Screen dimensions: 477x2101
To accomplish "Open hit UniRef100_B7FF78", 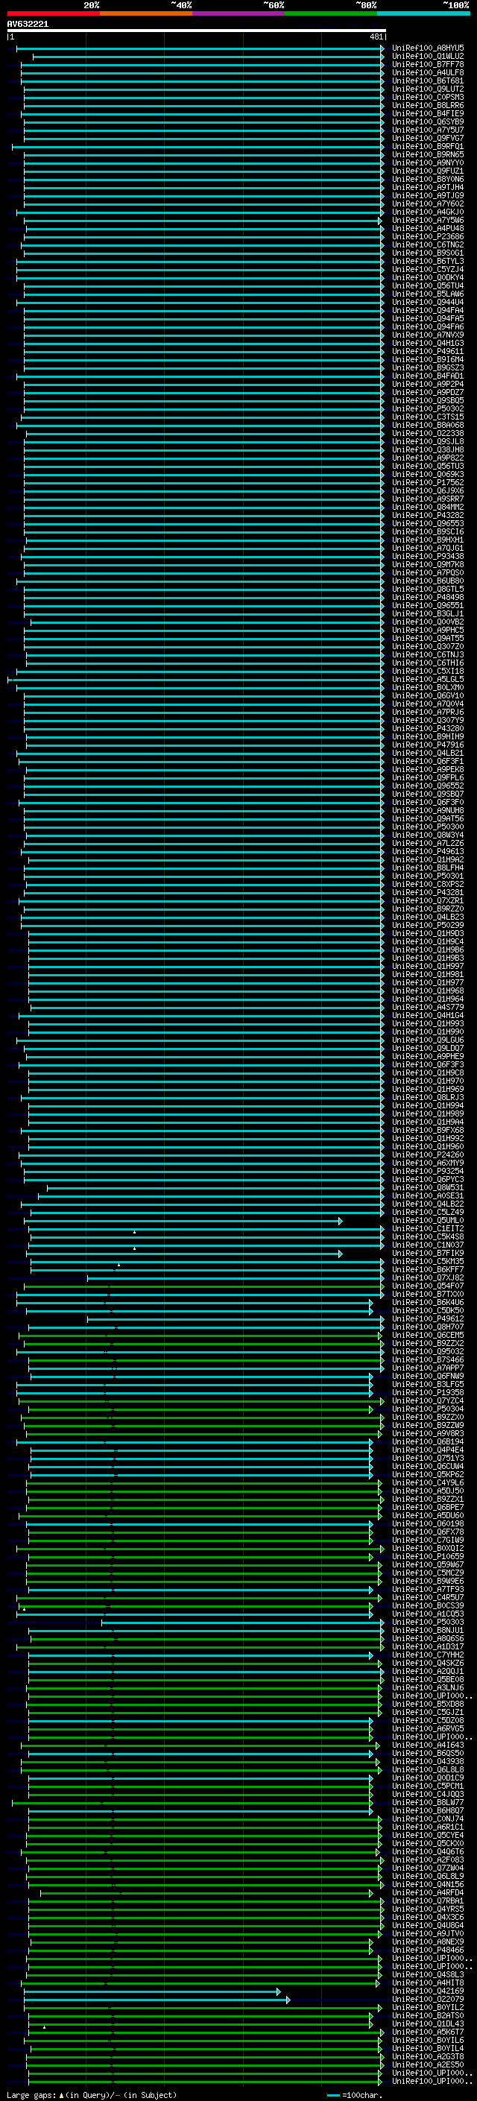I will (x=428, y=64).
